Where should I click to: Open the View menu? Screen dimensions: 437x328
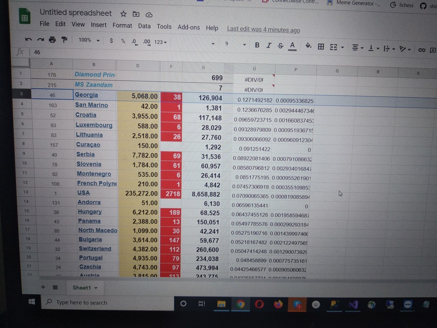pos(78,24)
